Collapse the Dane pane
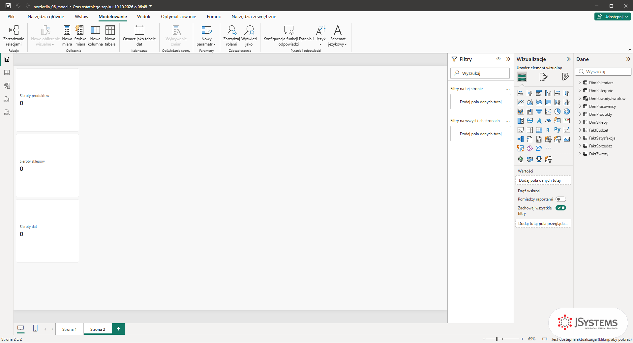The width and height of the screenshot is (633, 343). point(628,59)
